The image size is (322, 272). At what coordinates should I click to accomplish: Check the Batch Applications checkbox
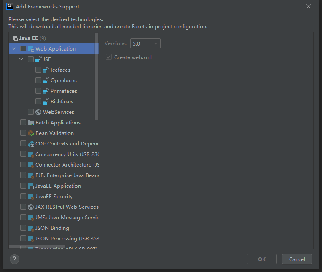23,122
